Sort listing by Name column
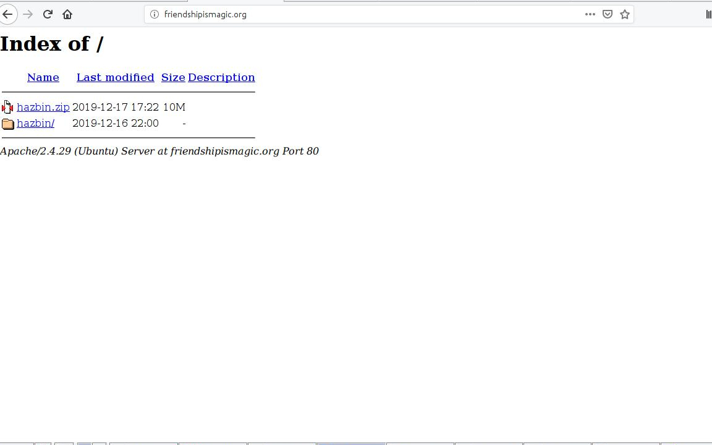Screen dimensions: 712x445 point(43,77)
